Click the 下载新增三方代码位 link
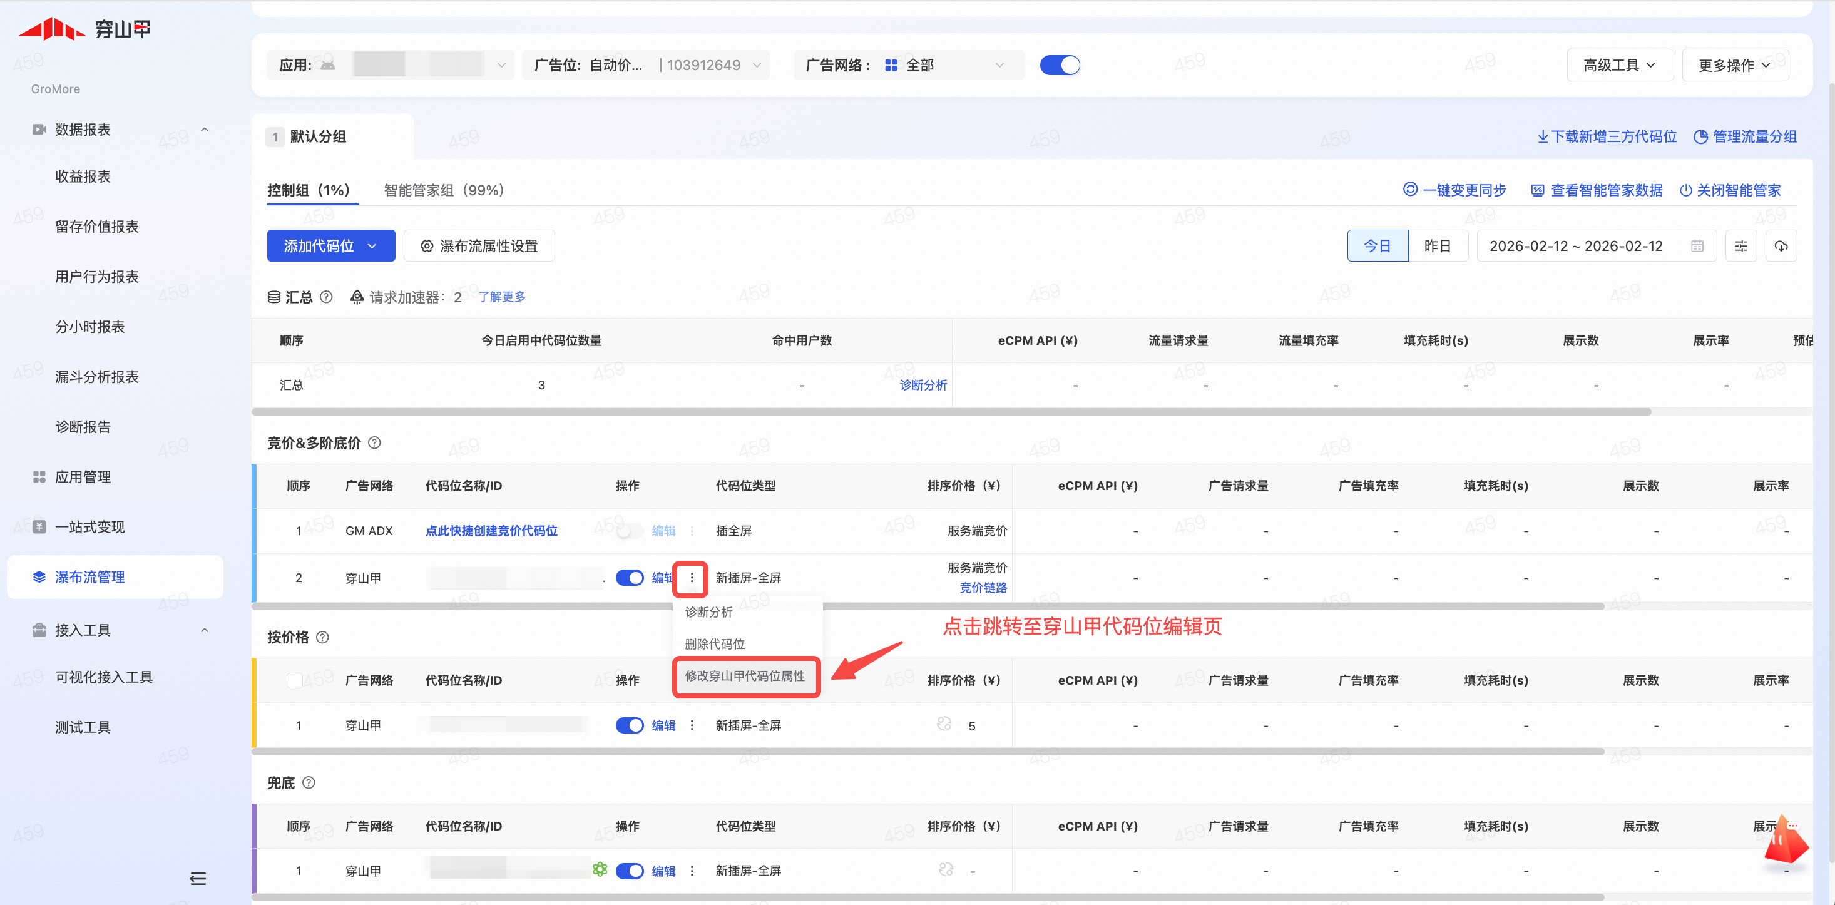 (x=1607, y=136)
